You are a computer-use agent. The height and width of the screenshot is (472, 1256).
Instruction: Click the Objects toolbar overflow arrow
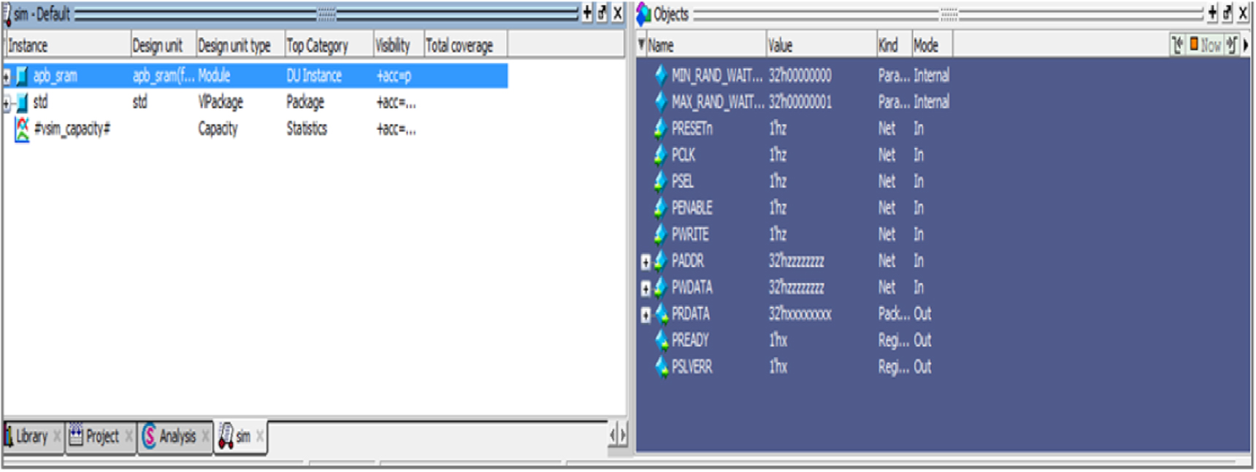1246,45
